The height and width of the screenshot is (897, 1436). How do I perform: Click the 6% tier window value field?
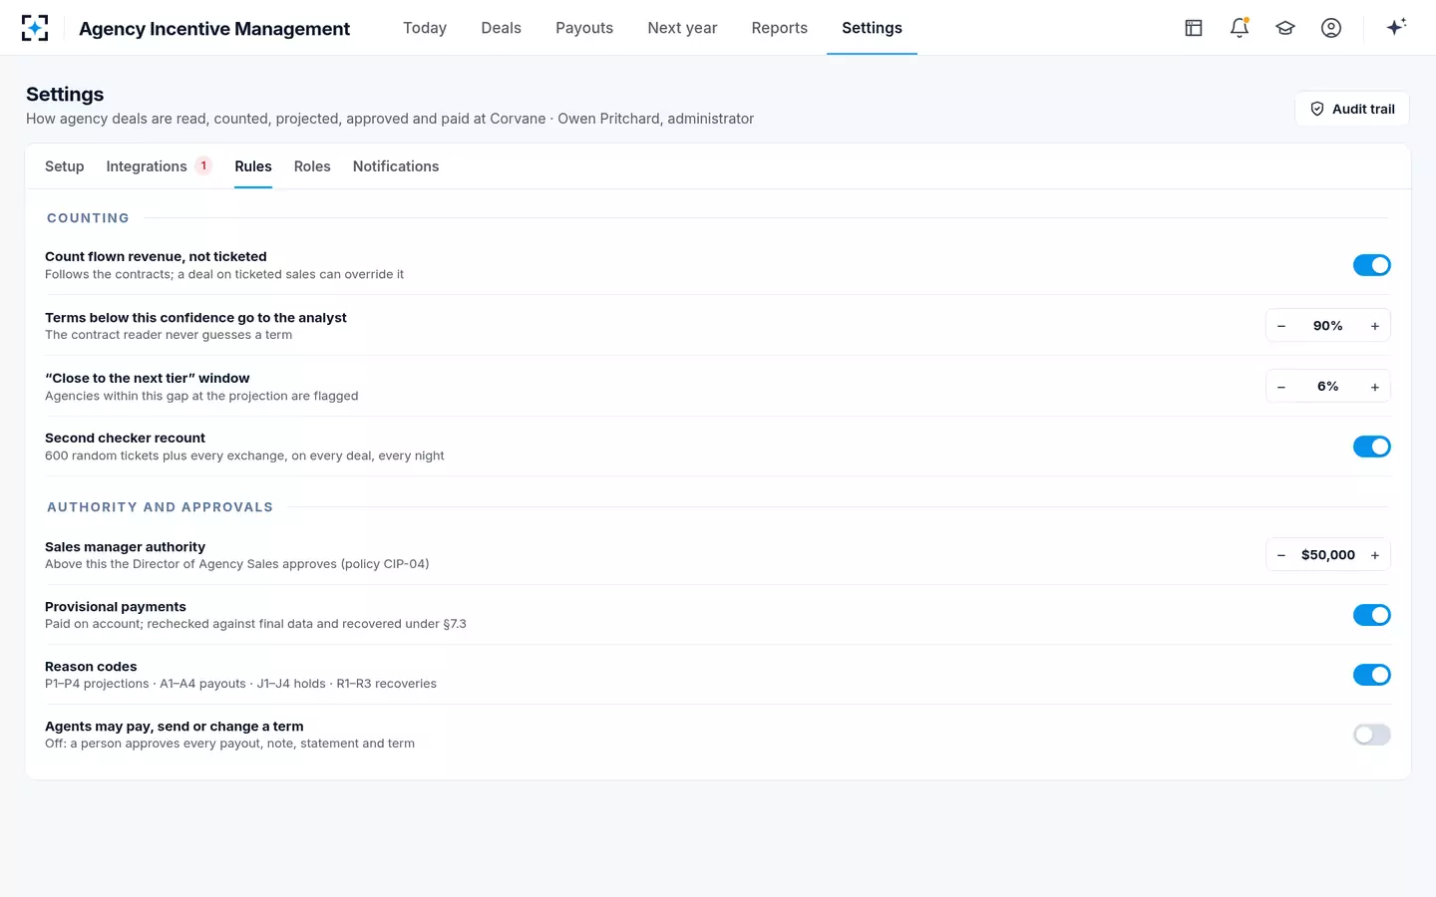click(x=1328, y=387)
